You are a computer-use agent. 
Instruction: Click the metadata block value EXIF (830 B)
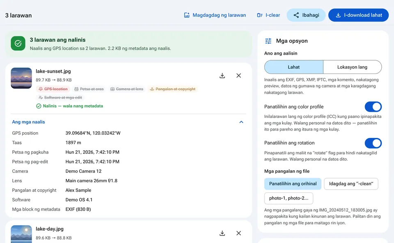point(78,209)
